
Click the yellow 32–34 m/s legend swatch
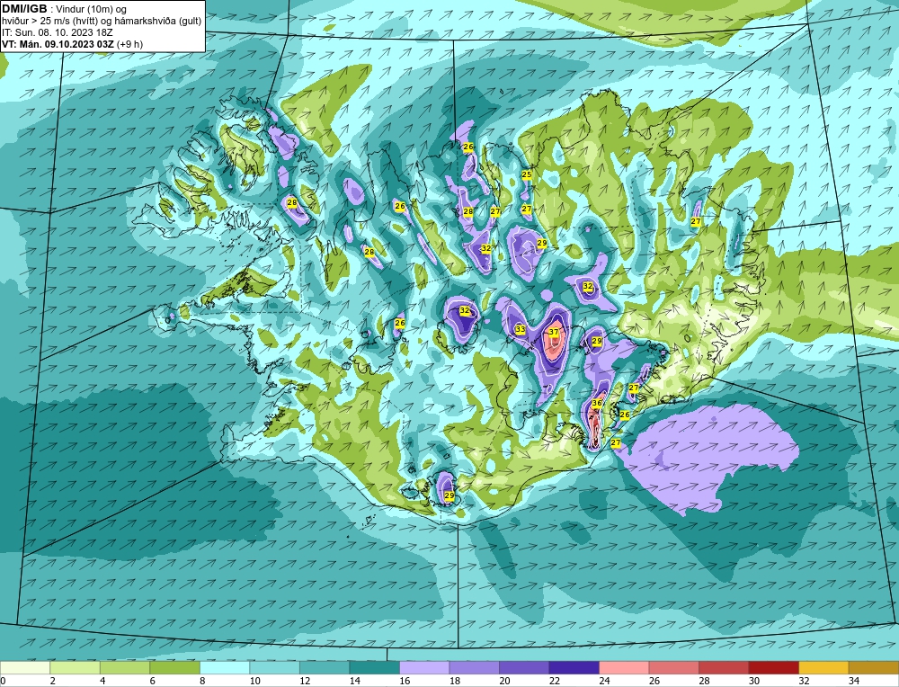pos(823,668)
